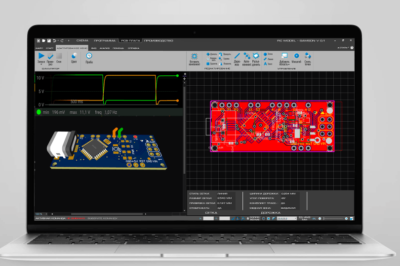
Task: Click the 3D rendered blue board preview
Action: pos(107,149)
